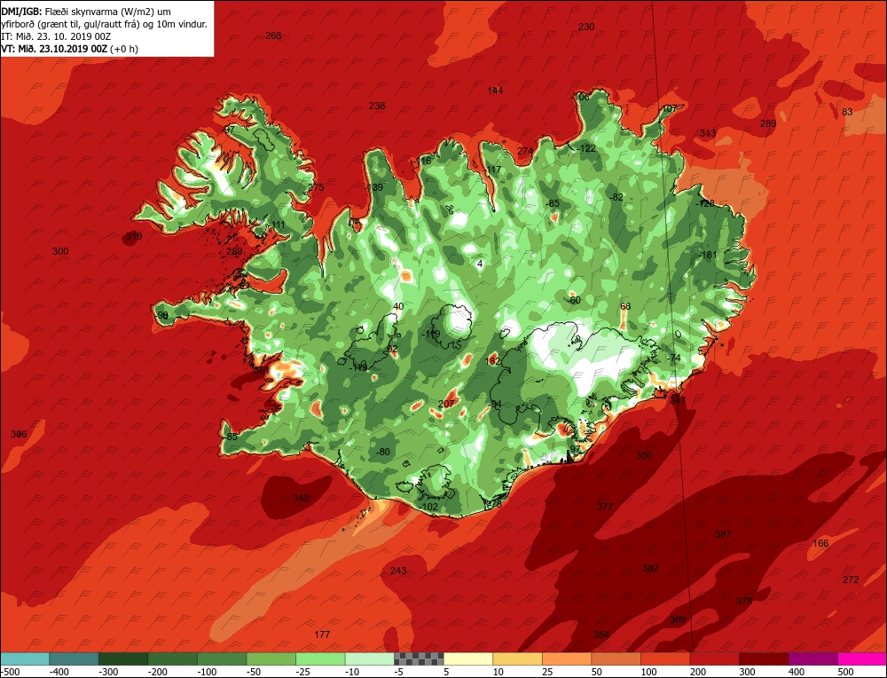Click the value 144 north of Iceland

tap(495, 91)
